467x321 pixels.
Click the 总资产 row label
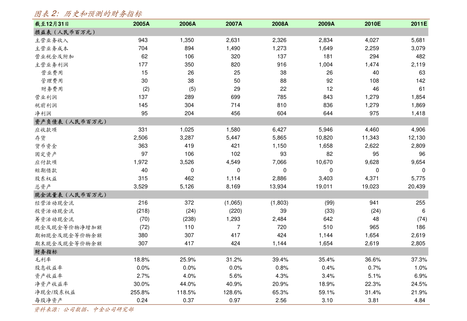click(43, 186)
